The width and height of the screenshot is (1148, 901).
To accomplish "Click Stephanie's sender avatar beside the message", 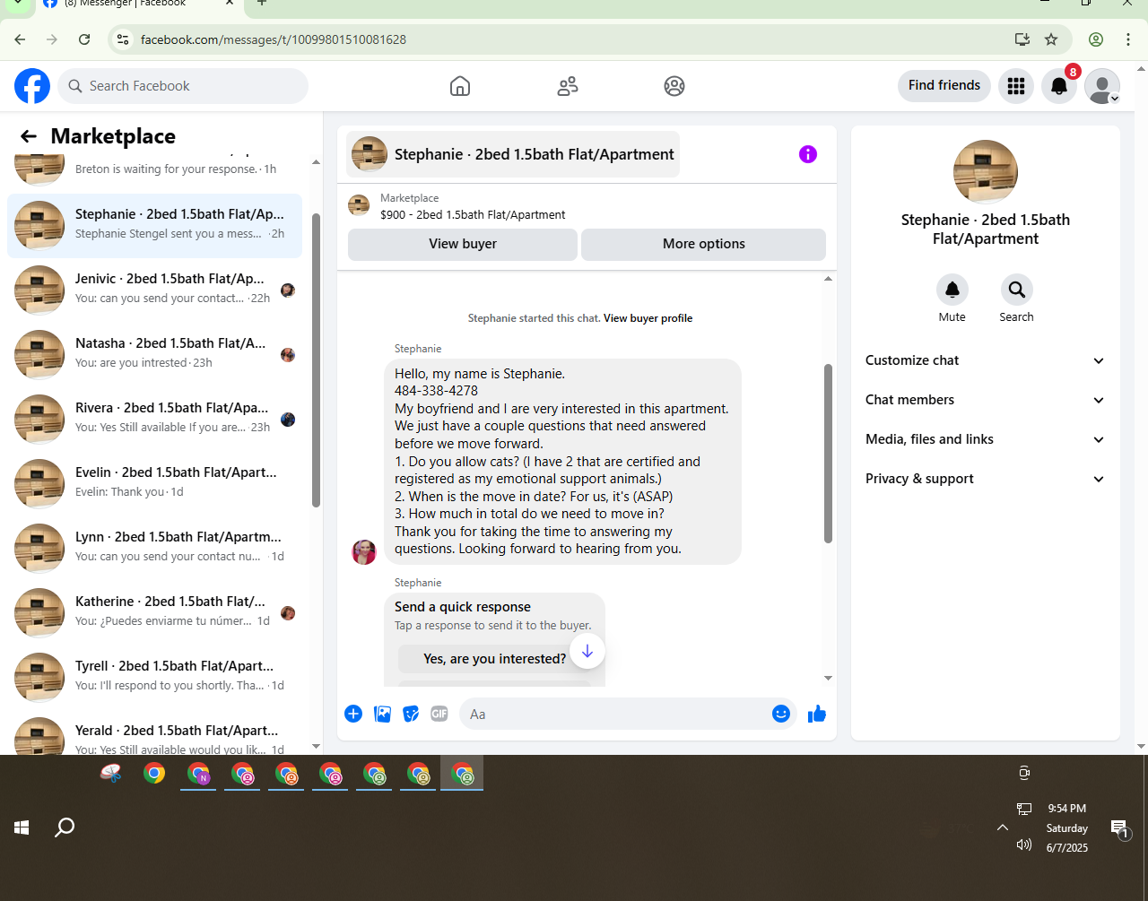I will point(364,551).
